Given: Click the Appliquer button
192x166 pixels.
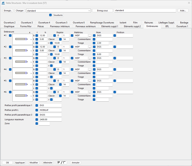Looking at the screenshot, I should coord(20,163).
